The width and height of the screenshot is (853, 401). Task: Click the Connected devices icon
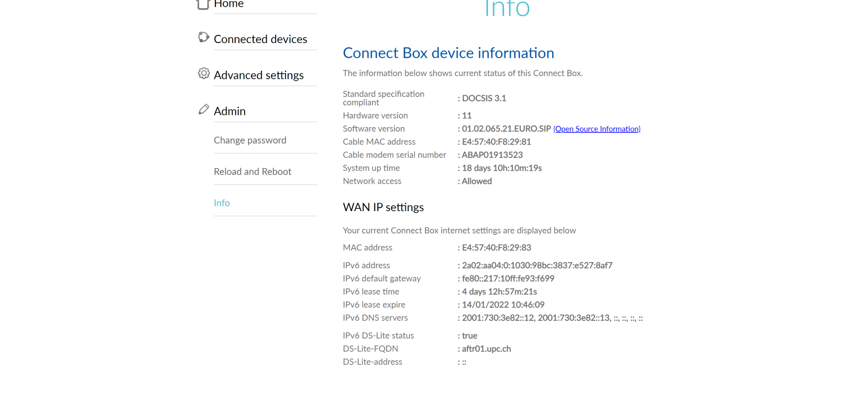pos(204,38)
